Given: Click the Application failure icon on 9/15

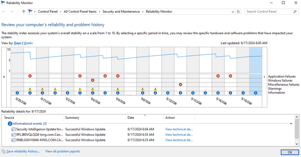Looking at the screenshot, I should point(231,76).
